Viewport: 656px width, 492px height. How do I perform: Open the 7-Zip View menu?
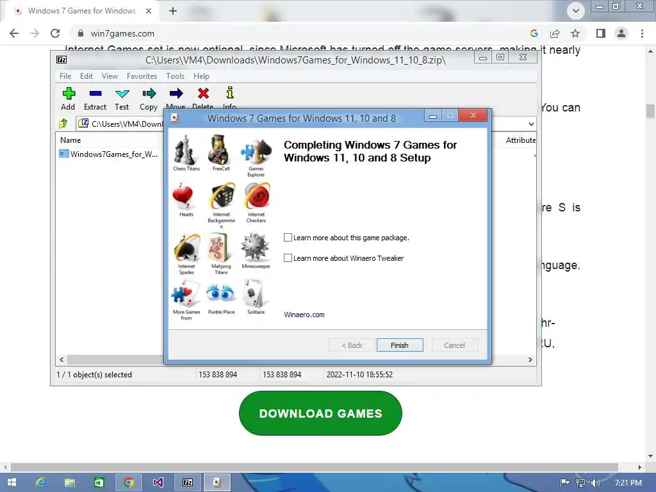[110, 76]
